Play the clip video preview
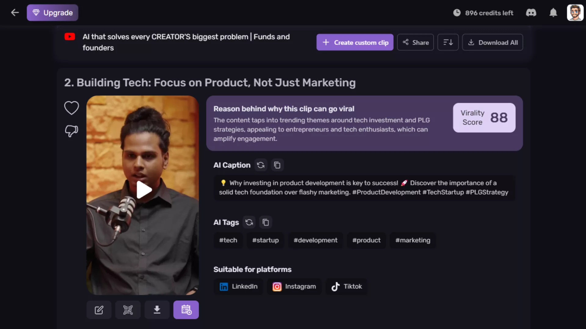586x329 pixels. [143, 190]
